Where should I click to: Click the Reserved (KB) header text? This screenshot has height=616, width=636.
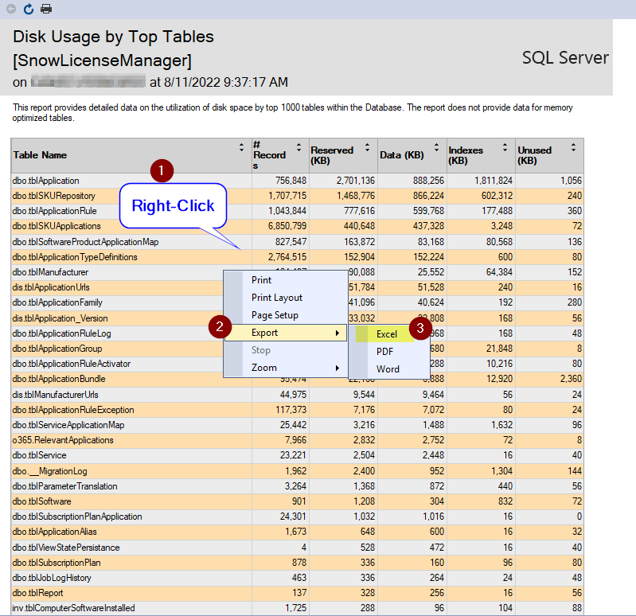click(x=332, y=155)
